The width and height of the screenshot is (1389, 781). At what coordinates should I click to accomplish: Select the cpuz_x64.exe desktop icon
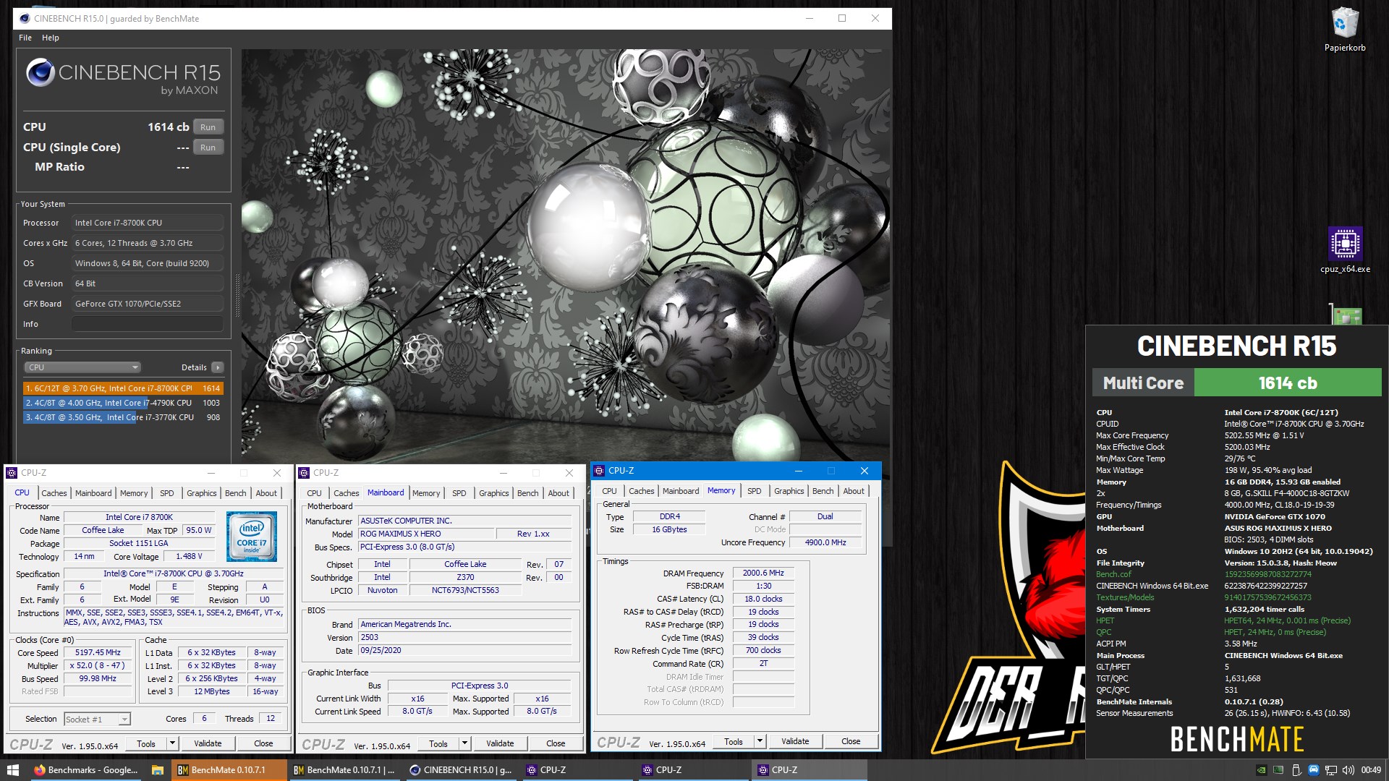point(1345,250)
